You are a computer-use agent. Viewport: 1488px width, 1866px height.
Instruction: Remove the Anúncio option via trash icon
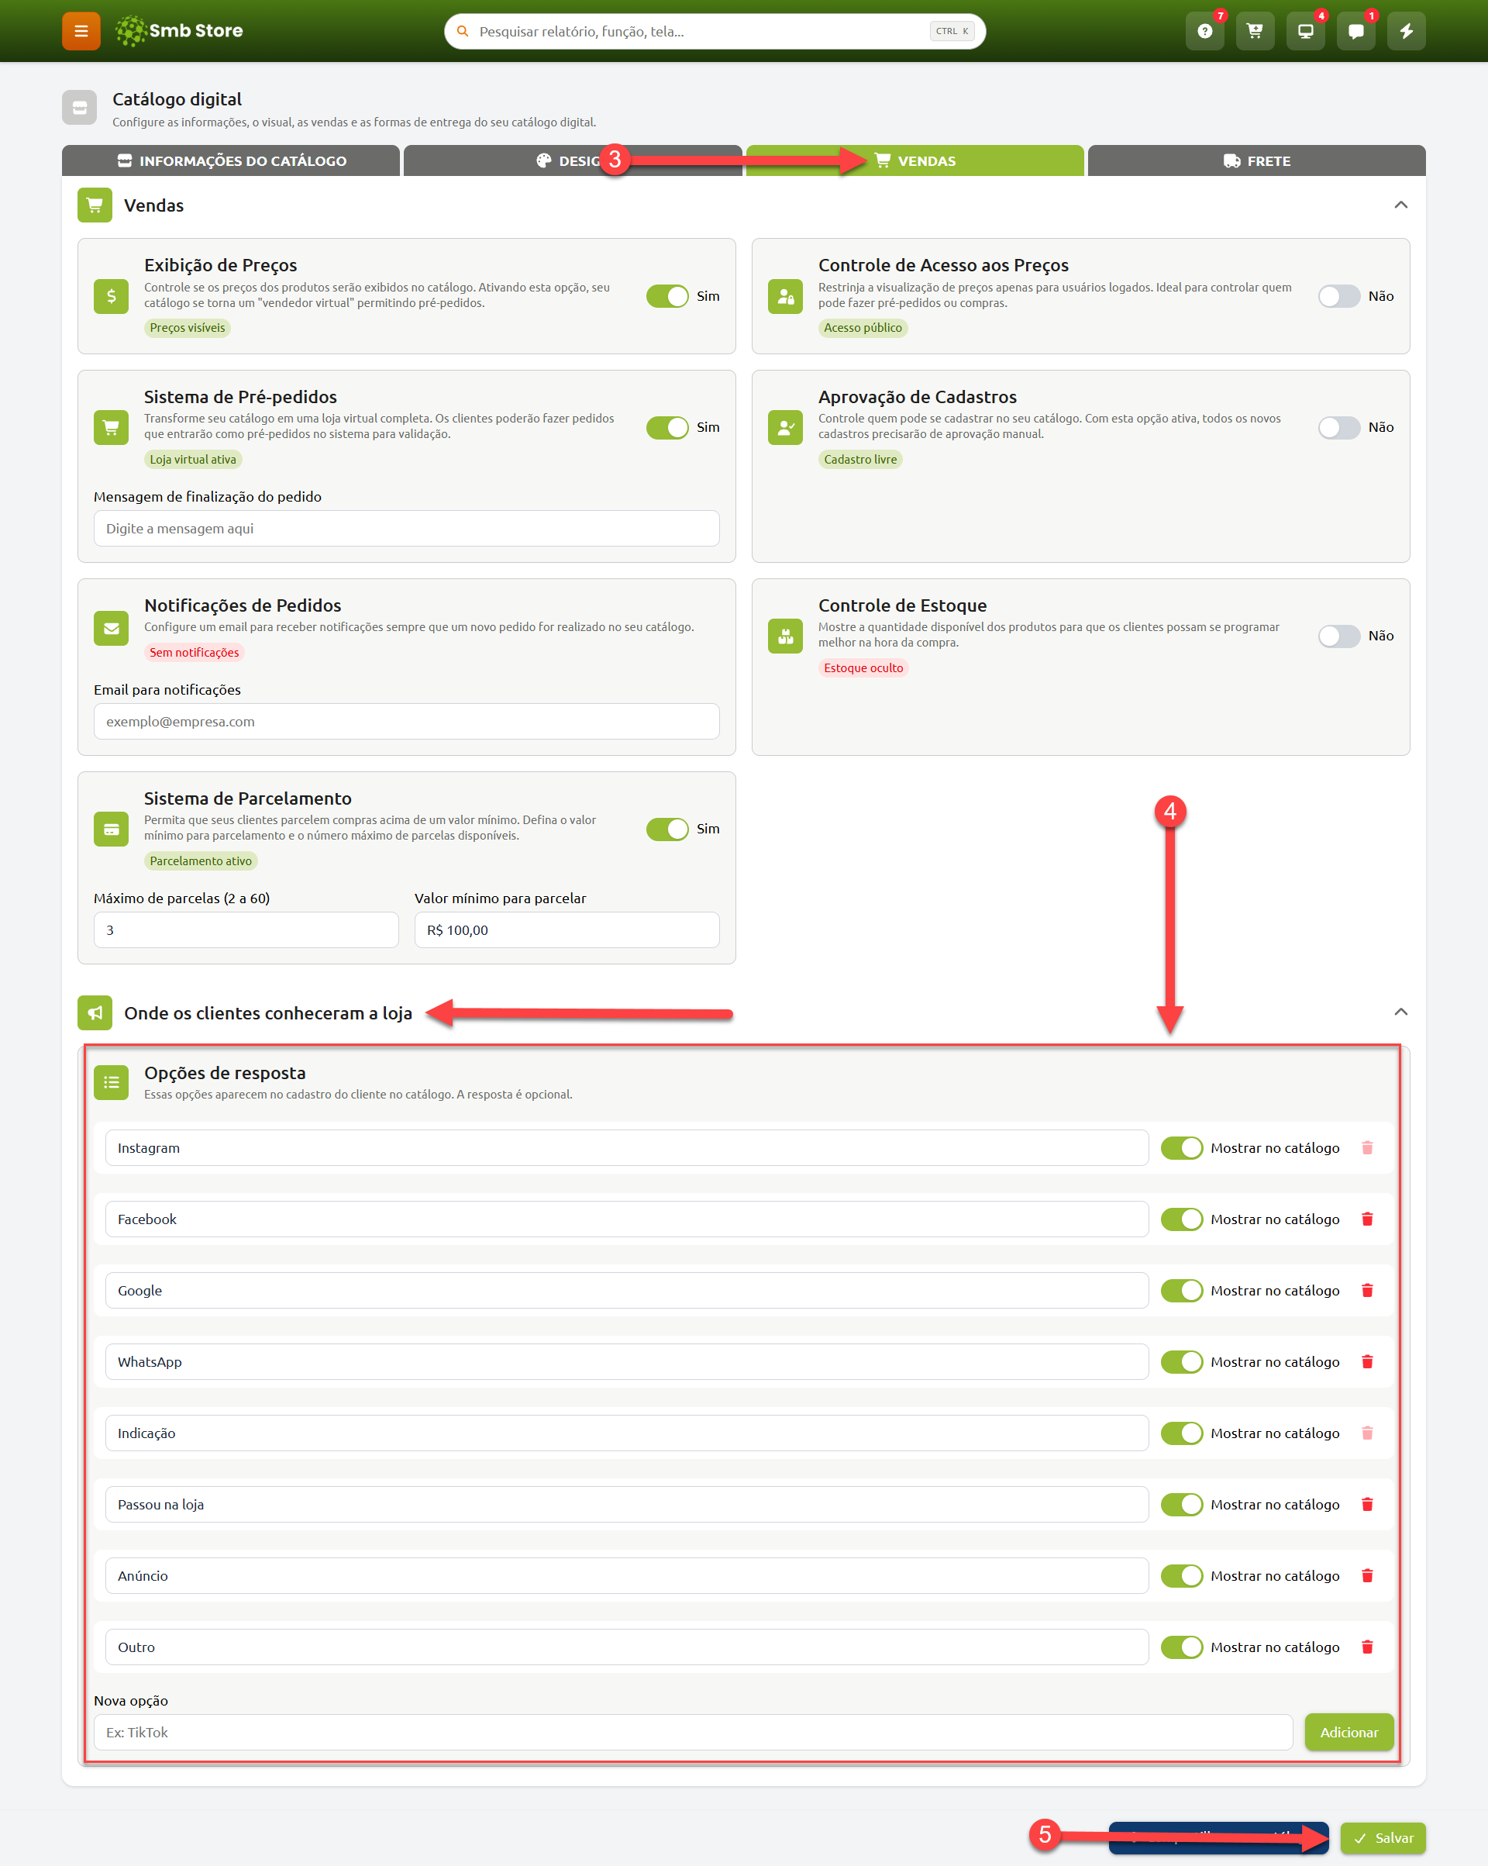pos(1367,1576)
